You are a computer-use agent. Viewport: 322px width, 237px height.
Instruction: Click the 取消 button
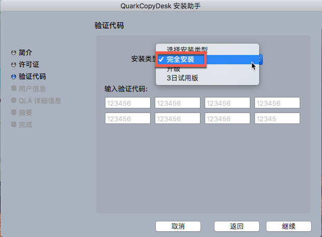(x=178, y=226)
